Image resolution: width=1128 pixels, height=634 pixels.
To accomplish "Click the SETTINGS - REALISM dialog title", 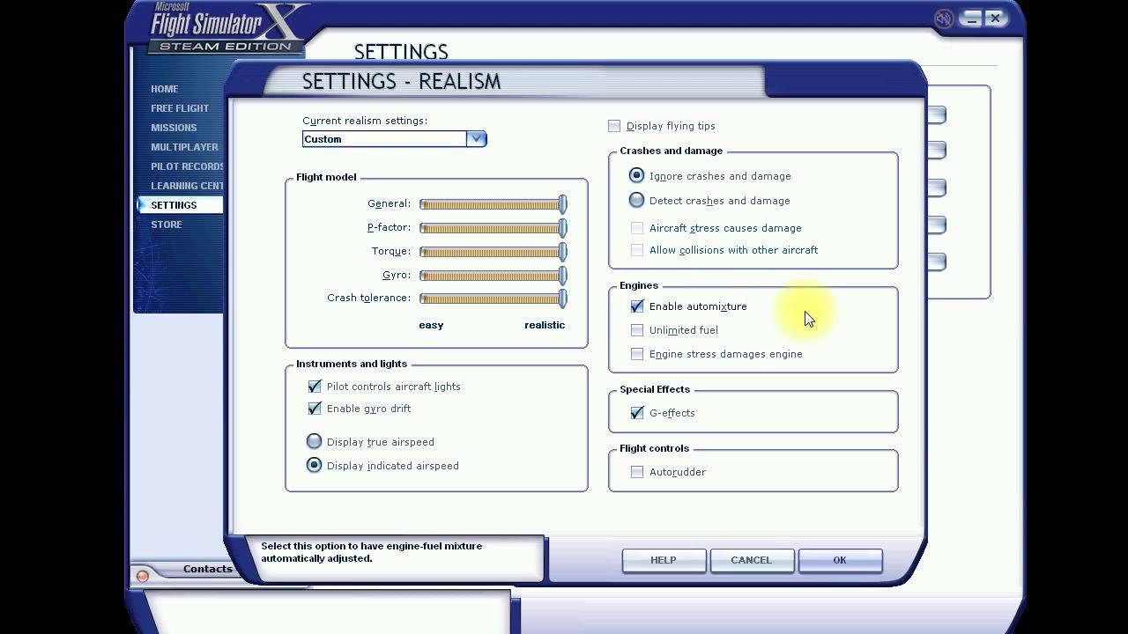I will pyautogui.click(x=401, y=81).
